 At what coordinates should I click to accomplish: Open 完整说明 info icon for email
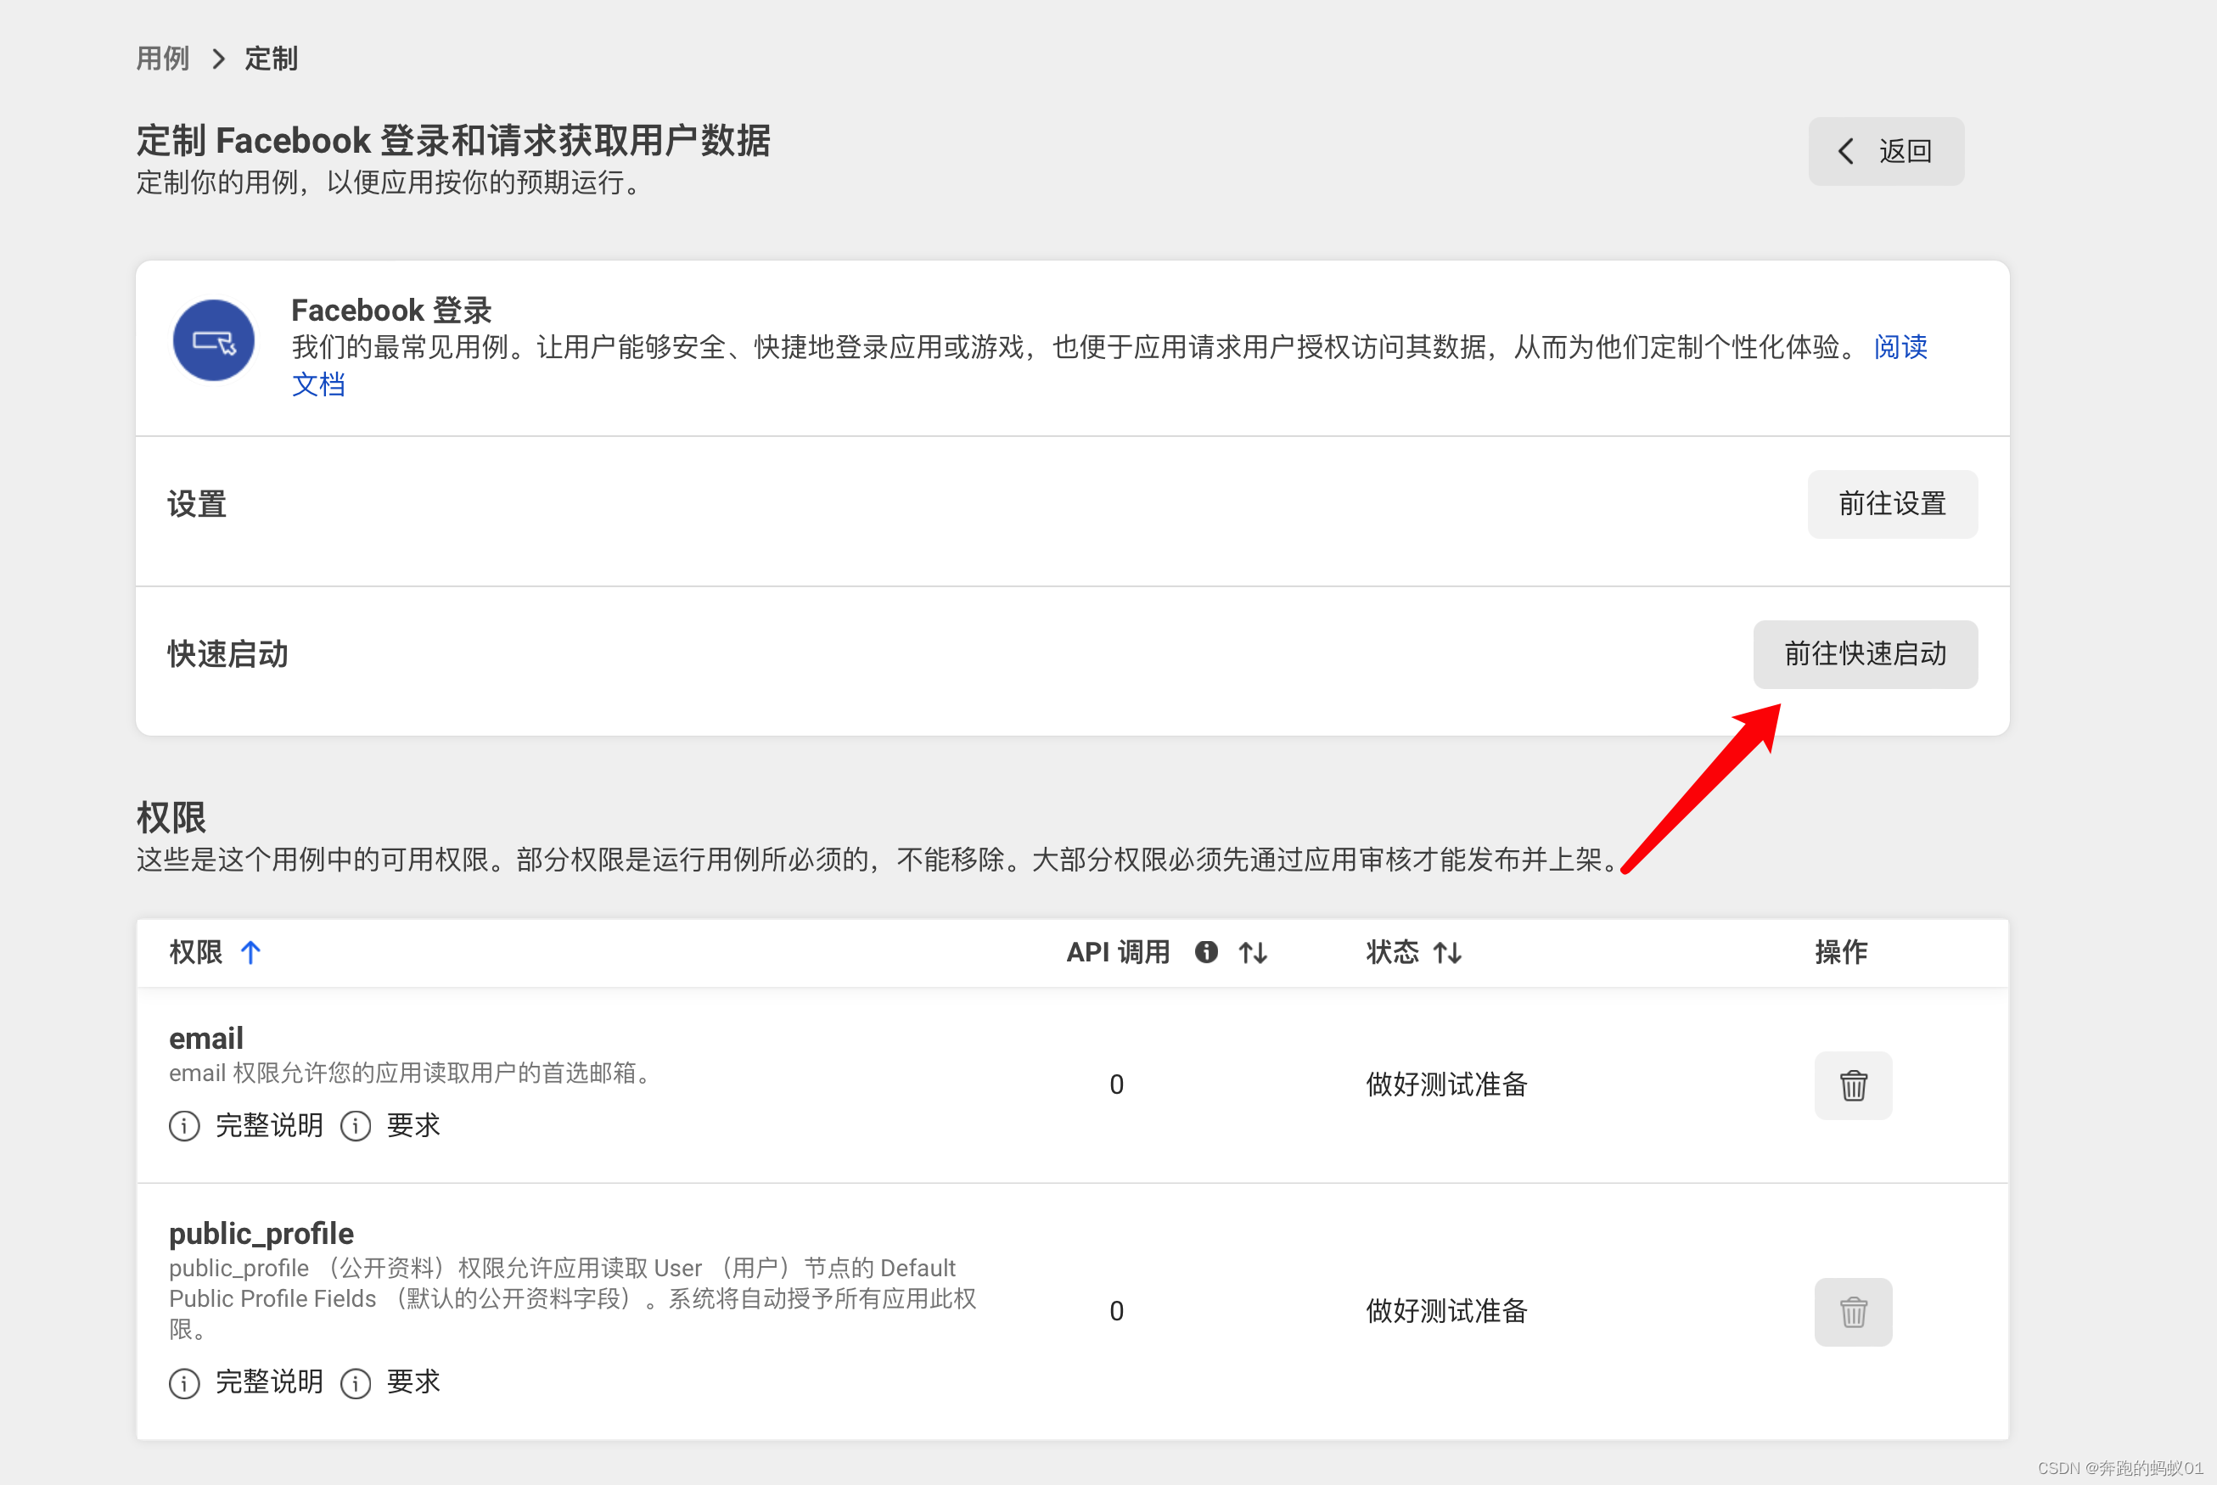point(183,1126)
